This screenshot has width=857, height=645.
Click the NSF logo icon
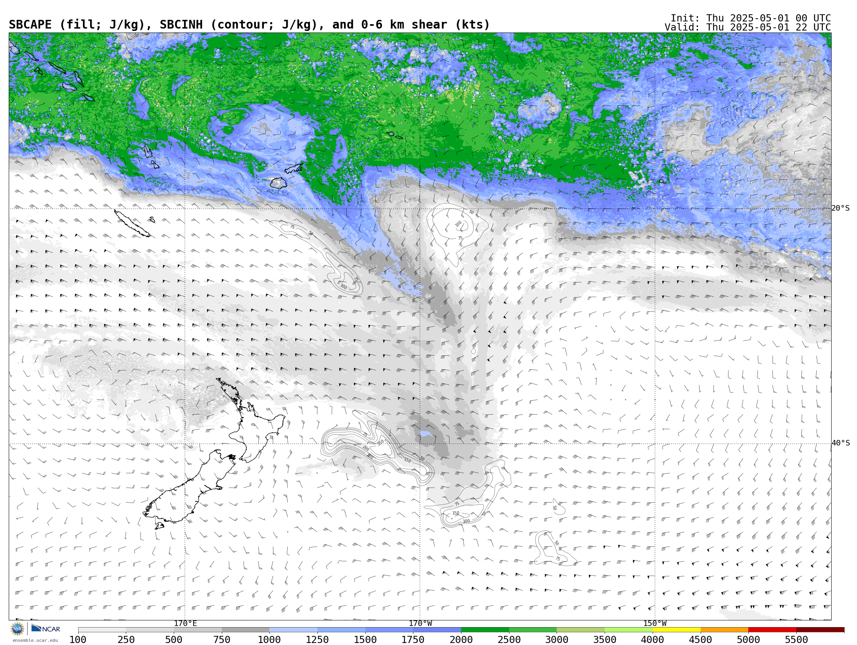[x=17, y=629]
